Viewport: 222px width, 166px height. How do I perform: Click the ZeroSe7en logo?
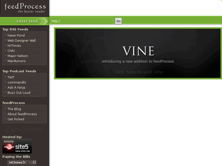[24, 129]
